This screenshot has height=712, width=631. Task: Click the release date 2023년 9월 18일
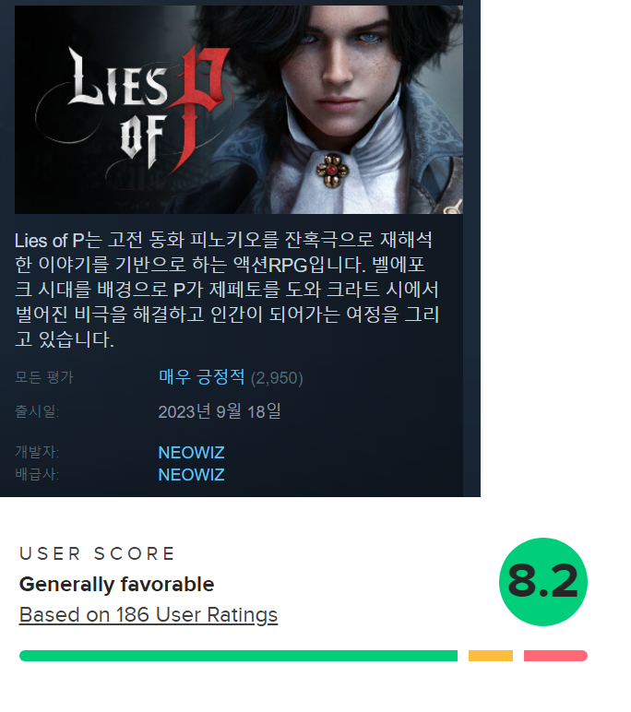click(x=220, y=412)
